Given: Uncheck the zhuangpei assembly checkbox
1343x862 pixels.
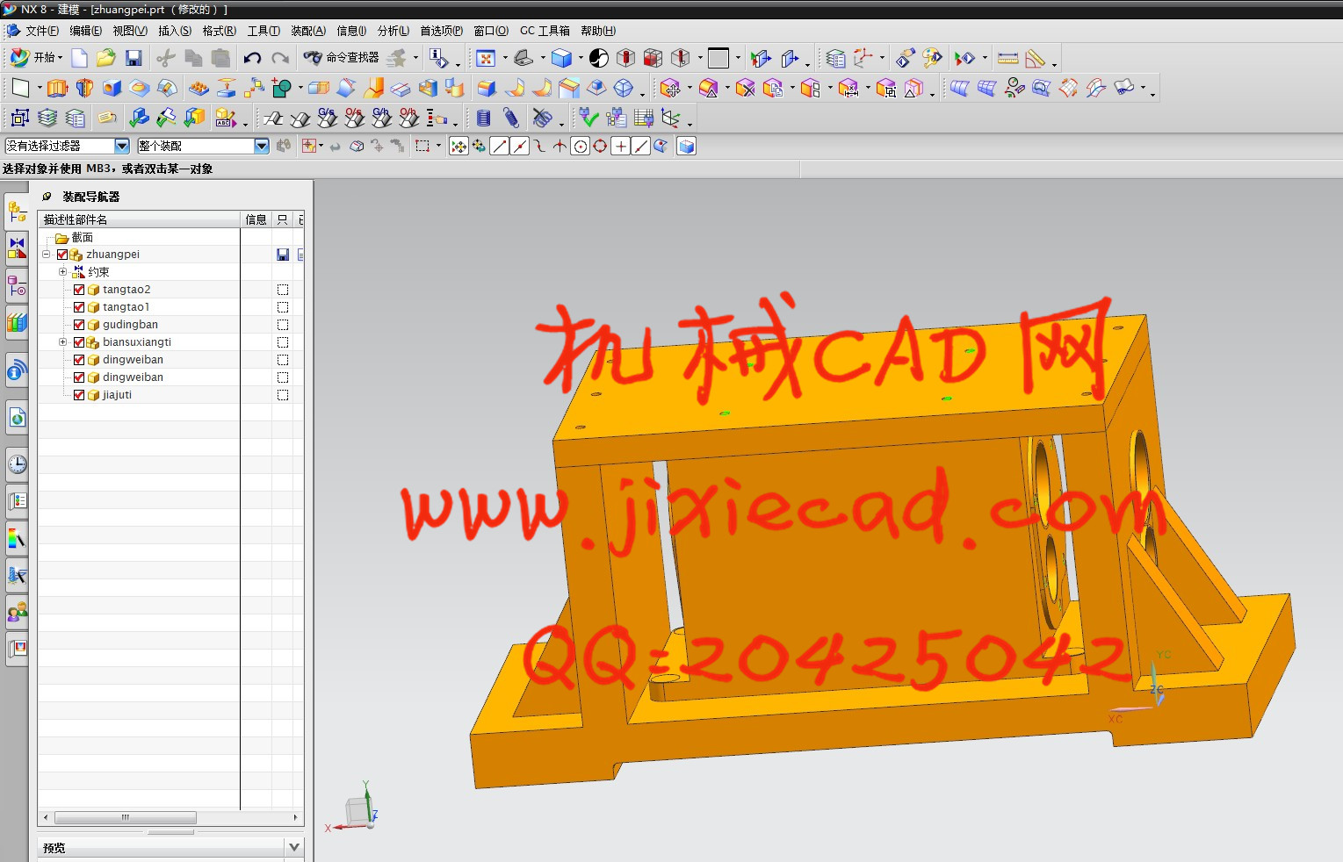Looking at the screenshot, I should pyautogui.click(x=62, y=255).
